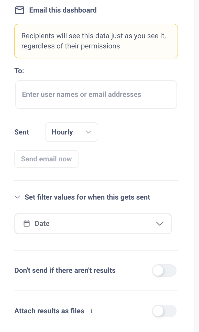Click the word Date in the filter box

pos(42,224)
